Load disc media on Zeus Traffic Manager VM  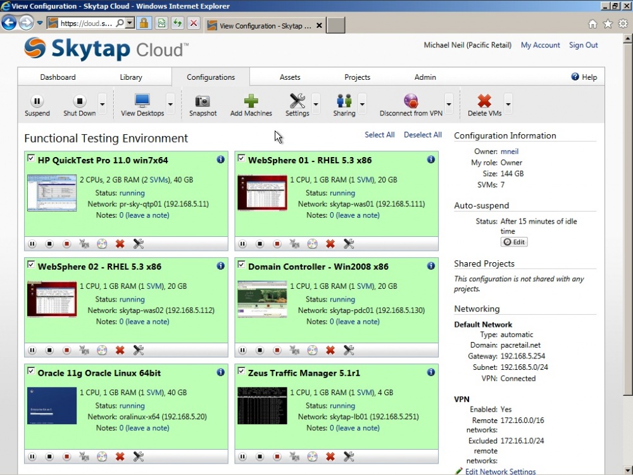pyautogui.click(x=312, y=457)
